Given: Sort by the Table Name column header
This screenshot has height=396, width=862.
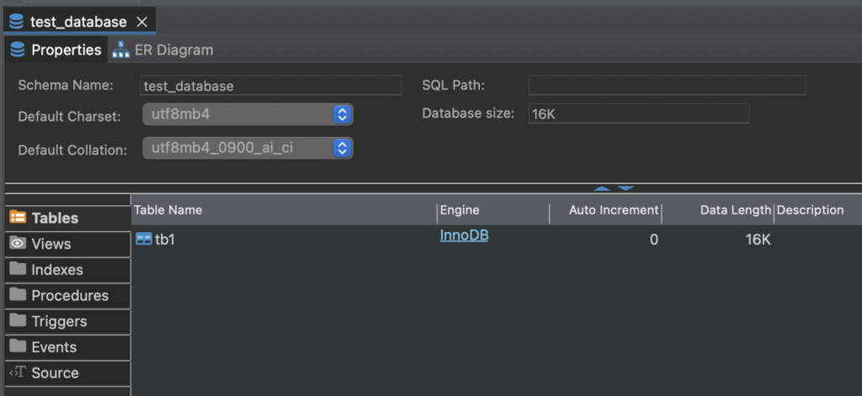Looking at the screenshot, I should [x=168, y=210].
